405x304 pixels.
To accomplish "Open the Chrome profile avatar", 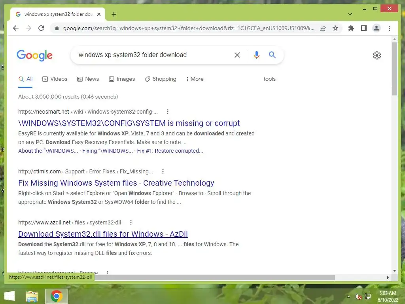I will 377,28.
